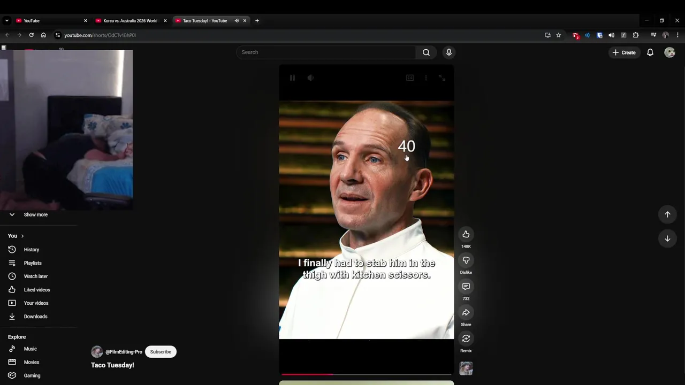Open Downloads in the sidebar
Image resolution: width=685 pixels, height=385 pixels.
(x=35, y=317)
